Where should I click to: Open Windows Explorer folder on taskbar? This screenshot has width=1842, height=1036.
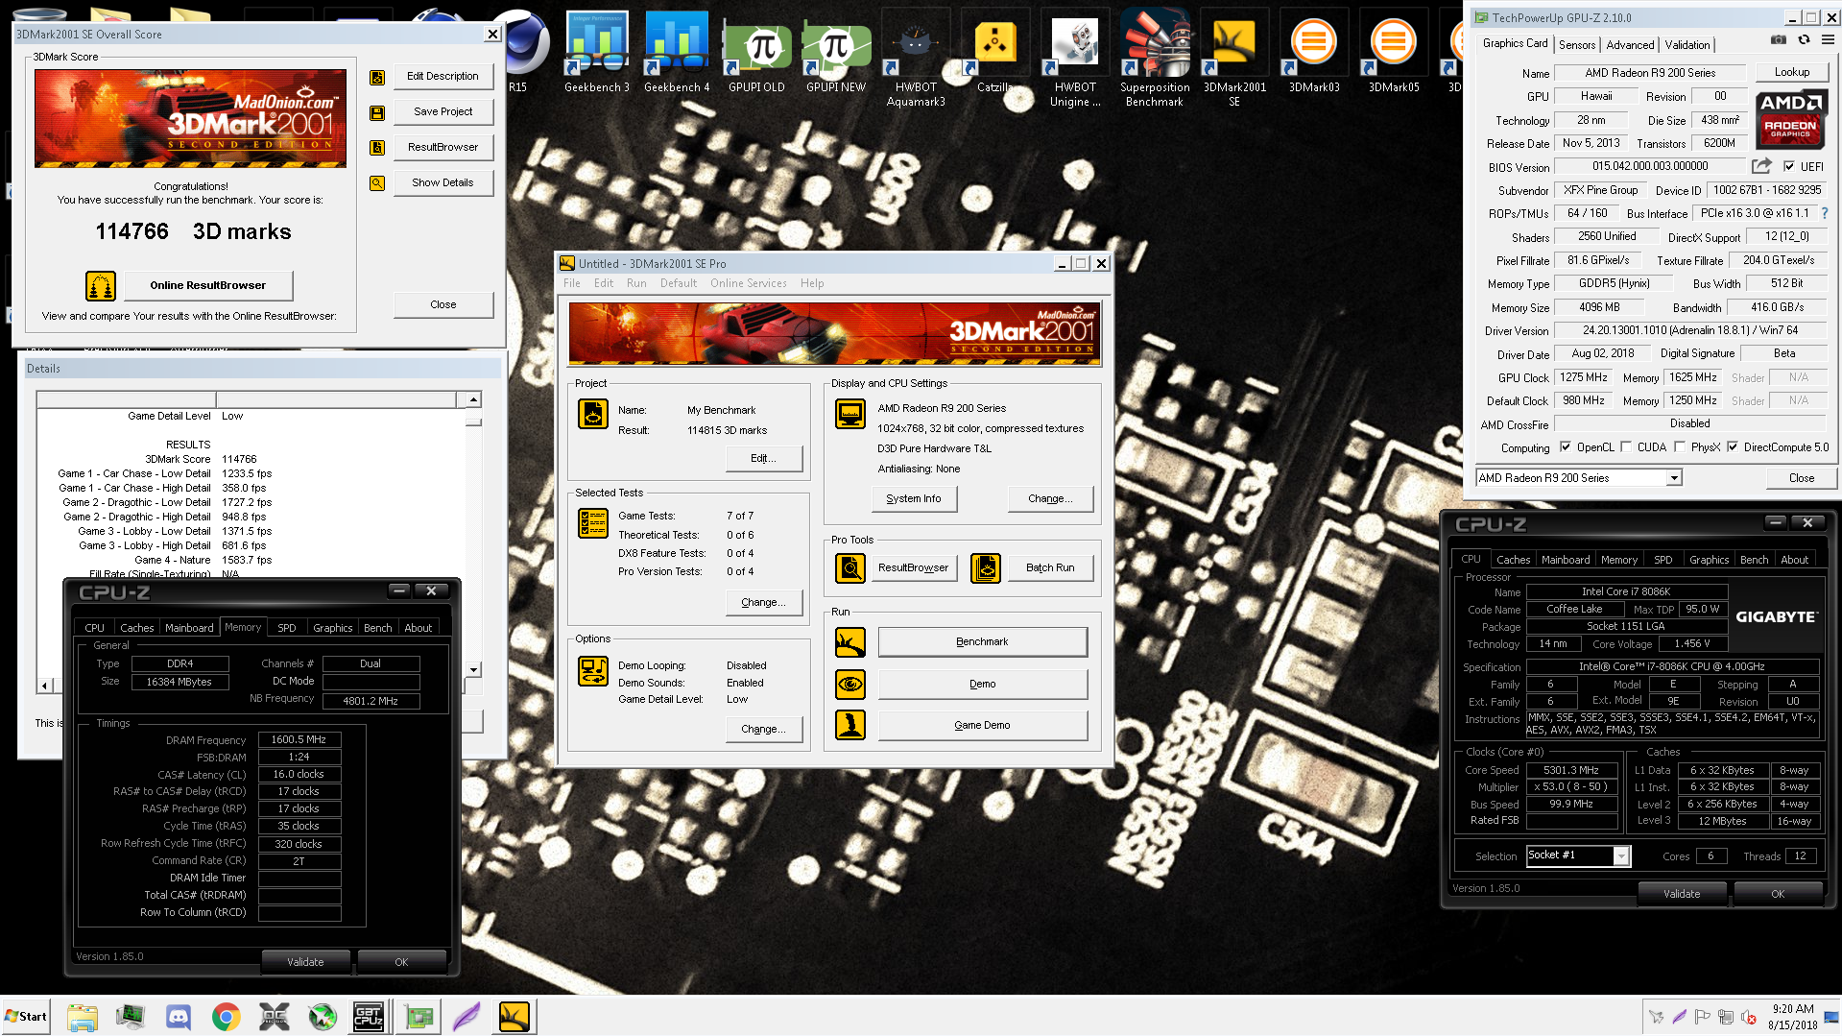tap(83, 1017)
